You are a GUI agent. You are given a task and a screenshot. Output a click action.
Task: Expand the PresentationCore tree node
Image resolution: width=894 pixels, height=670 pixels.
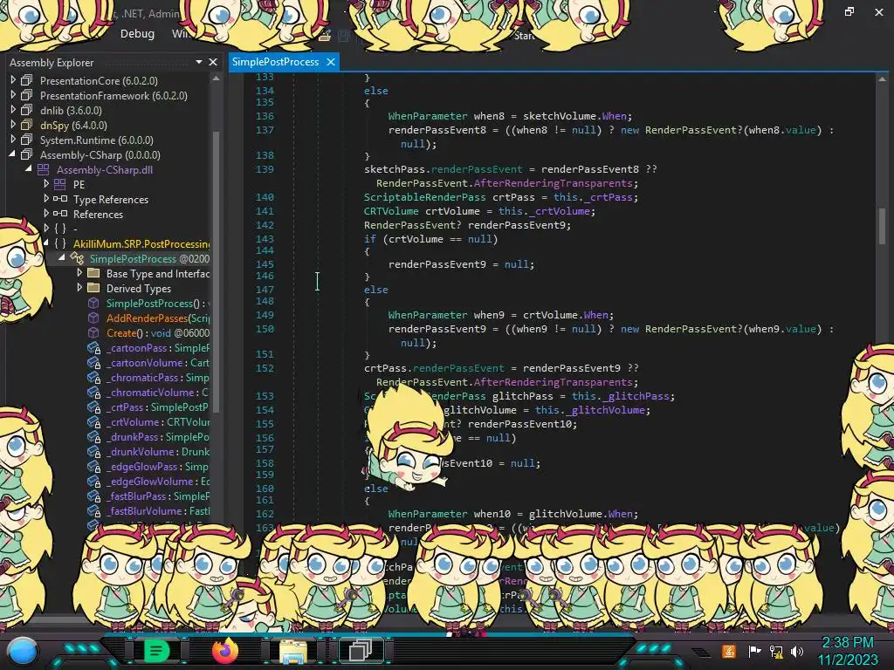coord(13,80)
